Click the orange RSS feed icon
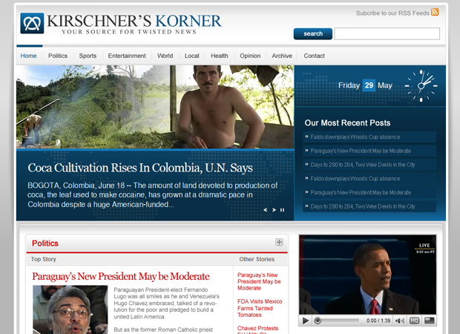Image resolution: width=460 pixels, height=334 pixels. pyautogui.click(x=435, y=12)
